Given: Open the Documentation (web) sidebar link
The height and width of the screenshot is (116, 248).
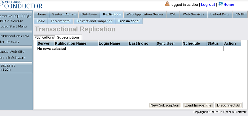Looking at the screenshot, I should (14, 36).
